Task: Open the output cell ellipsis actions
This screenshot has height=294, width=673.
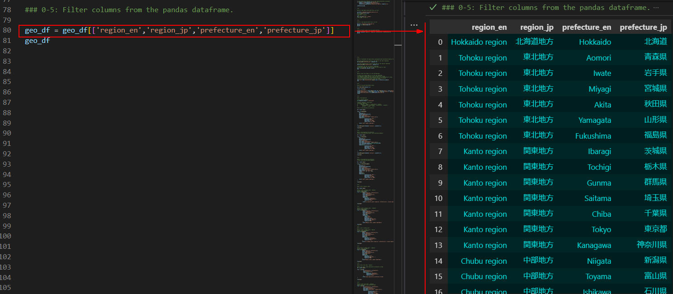Action: pos(414,25)
